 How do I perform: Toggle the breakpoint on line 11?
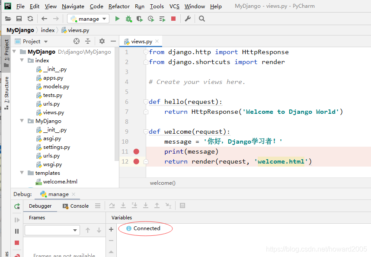tap(136, 151)
